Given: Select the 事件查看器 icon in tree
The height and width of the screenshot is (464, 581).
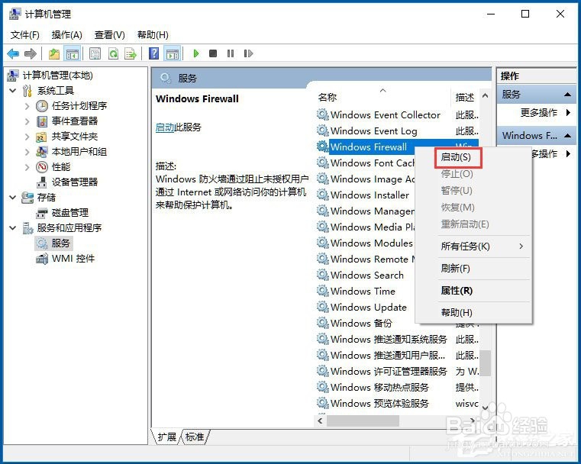Looking at the screenshot, I should tap(42, 121).
